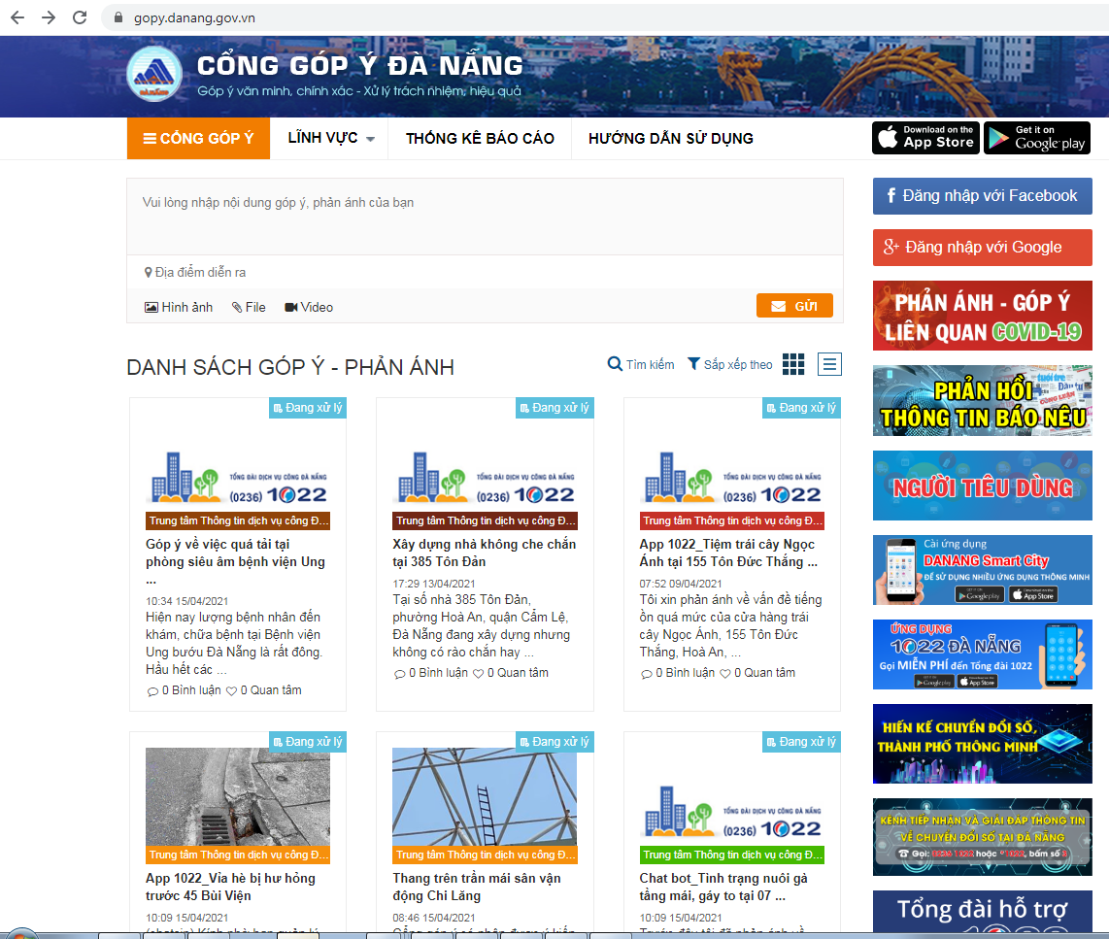Viewport: 1109px width, 939px height.
Task: Open the Sắp xếp theo filter
Action: (730, 364)
